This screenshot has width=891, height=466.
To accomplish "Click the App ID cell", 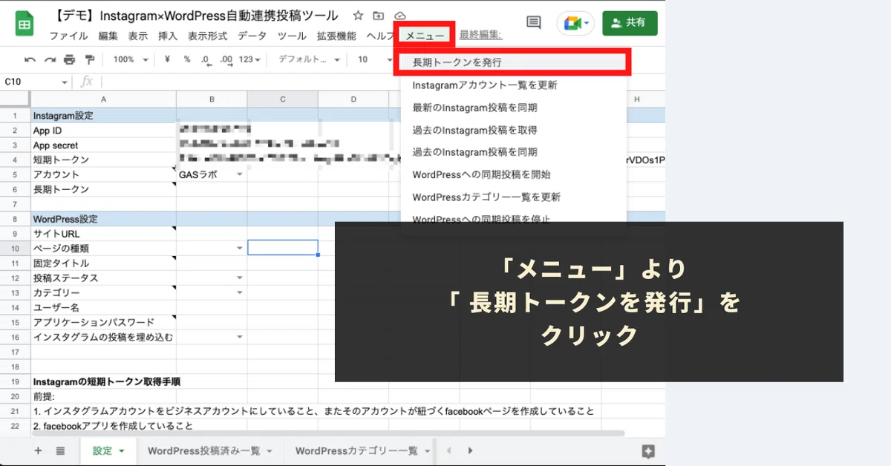I will click(x=103, y=130).
